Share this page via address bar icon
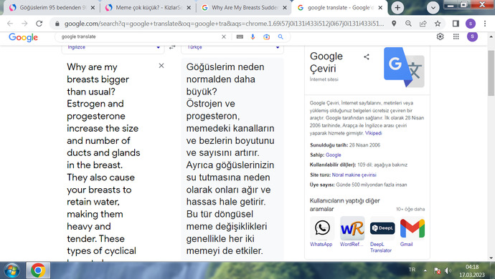The height and width of the screenshot is (279, 495). coord(423,24)
